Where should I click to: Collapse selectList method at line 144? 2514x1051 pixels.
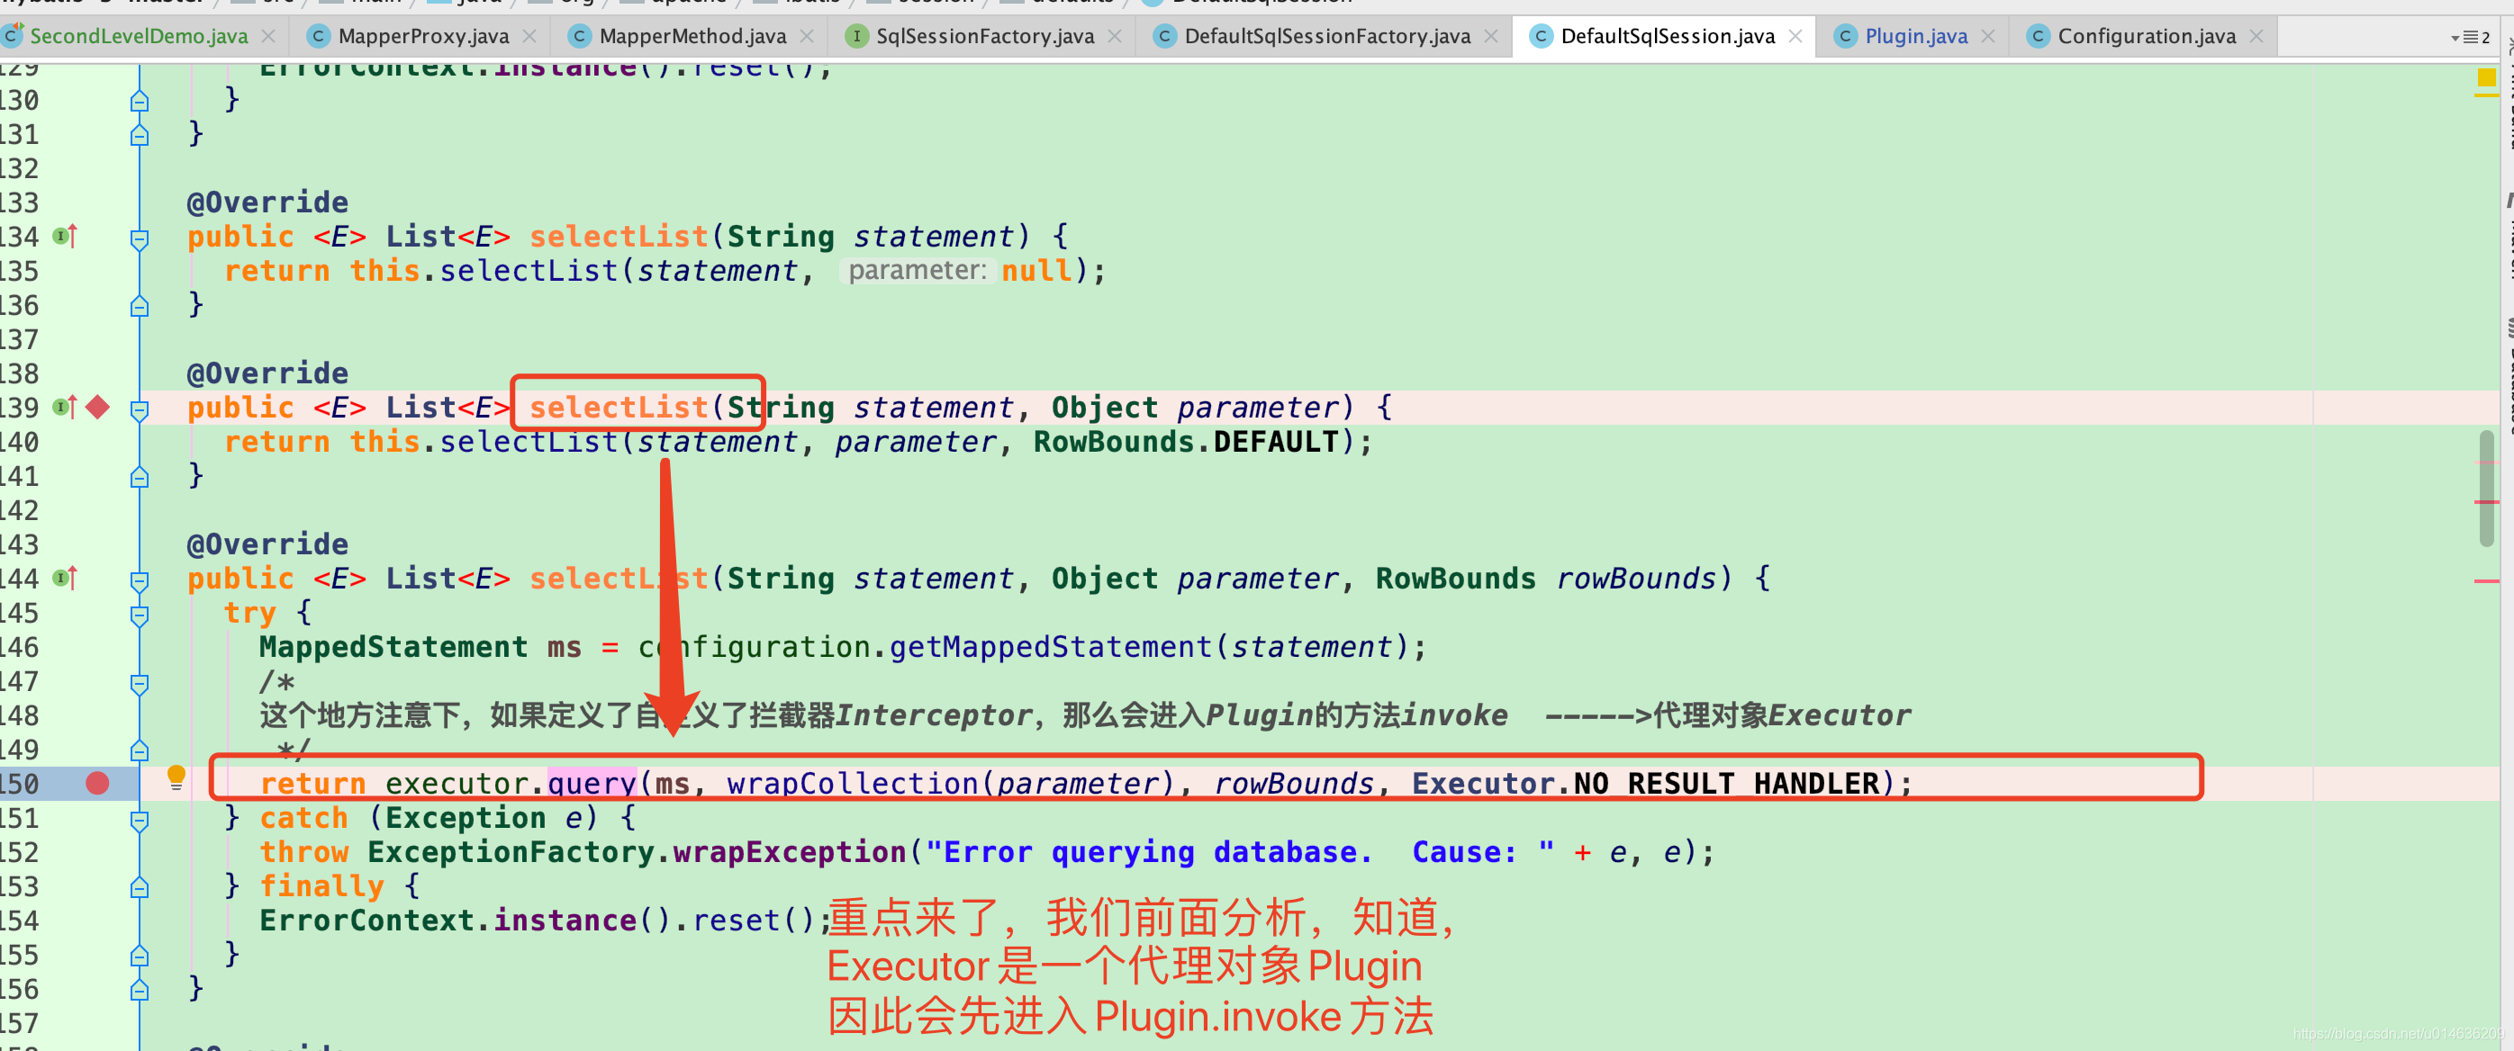[x=140, y=581]
